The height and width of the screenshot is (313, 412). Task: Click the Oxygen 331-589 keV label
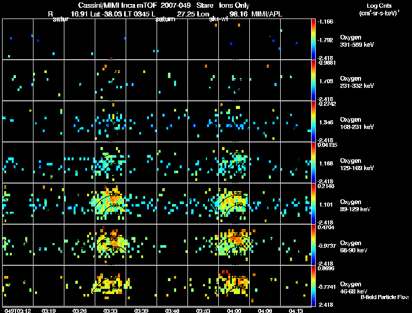pyautogui.click(x=357, y=41)
